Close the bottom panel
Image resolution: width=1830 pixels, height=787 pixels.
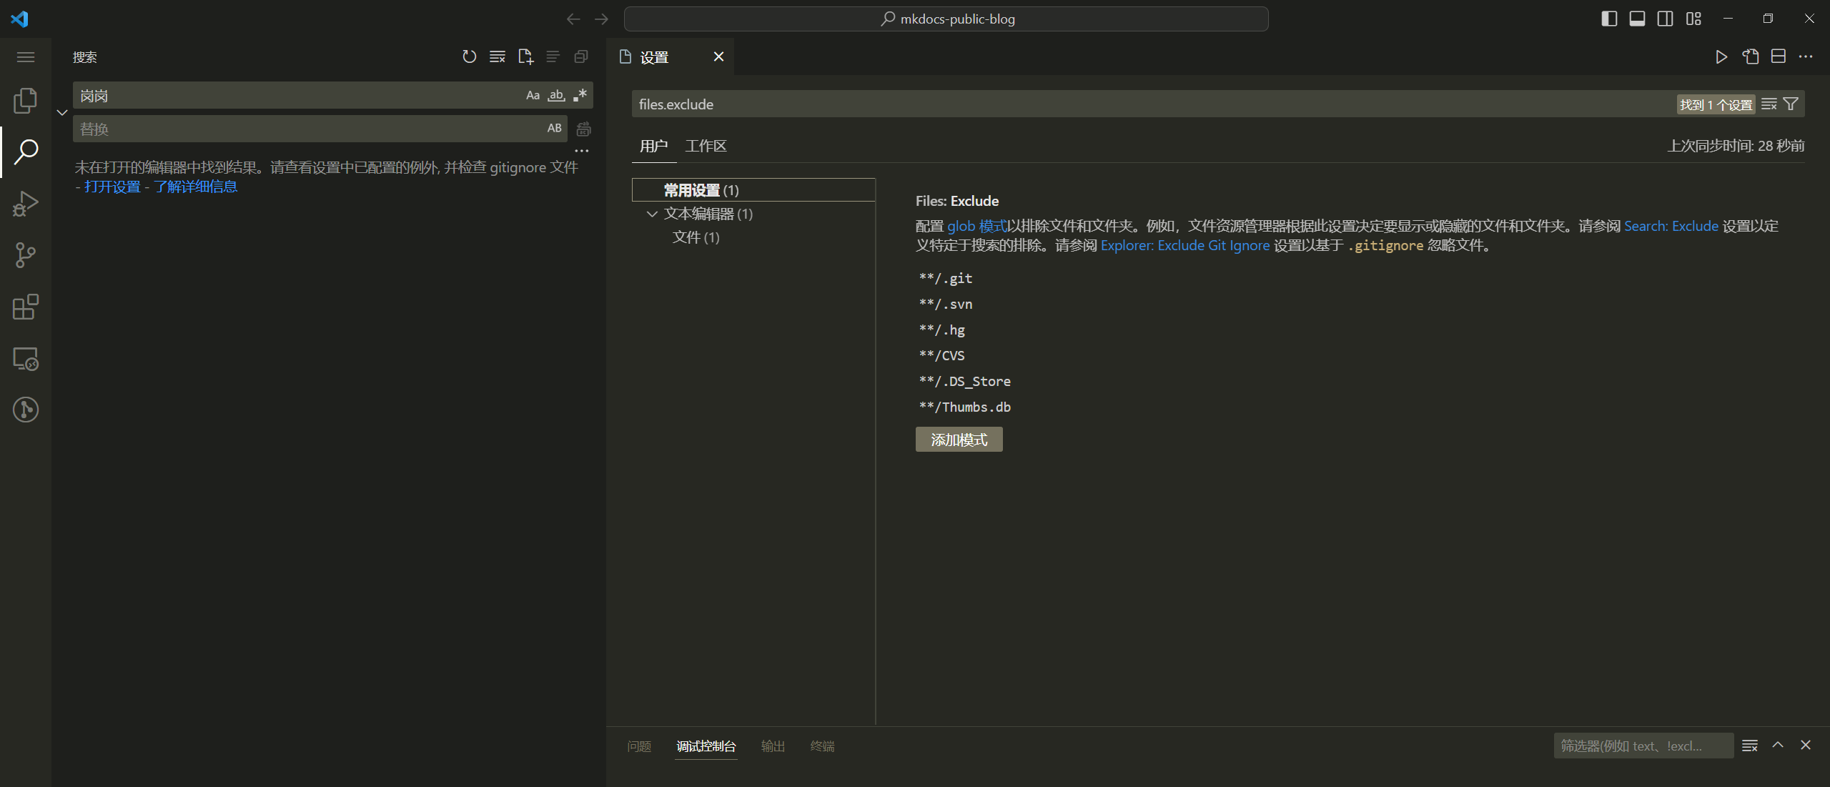(1806, 746)
